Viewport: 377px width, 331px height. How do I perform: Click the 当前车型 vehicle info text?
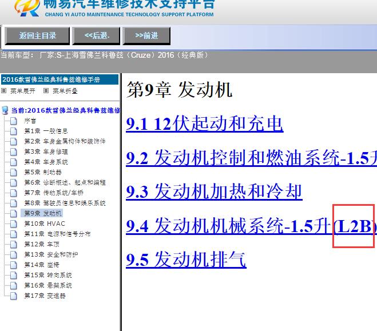[x=104, y=55]
